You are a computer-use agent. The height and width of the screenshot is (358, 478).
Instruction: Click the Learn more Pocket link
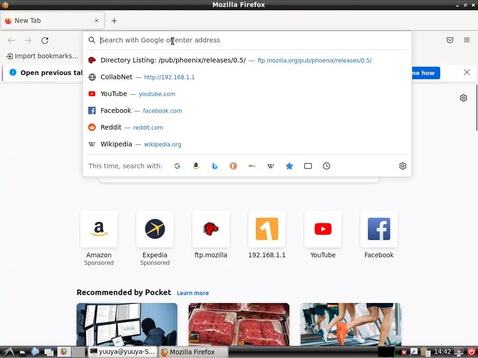click(193, 293)
